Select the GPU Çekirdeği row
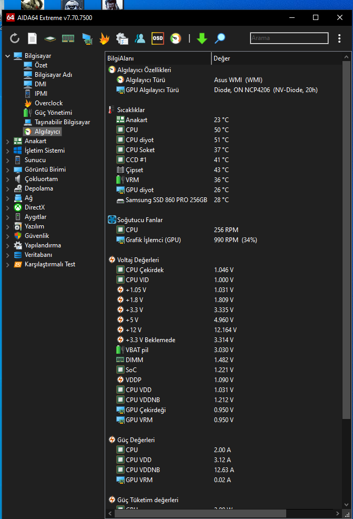The image size is (353, 519). point(224,410)
